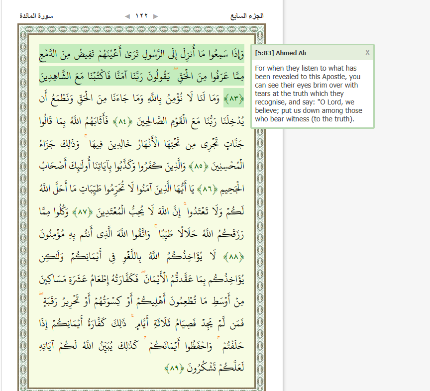The height and width of the screenshot is (391, 430).
Task: Close the Ahmed Ali translation popup
Action: (x=367, y=52)
